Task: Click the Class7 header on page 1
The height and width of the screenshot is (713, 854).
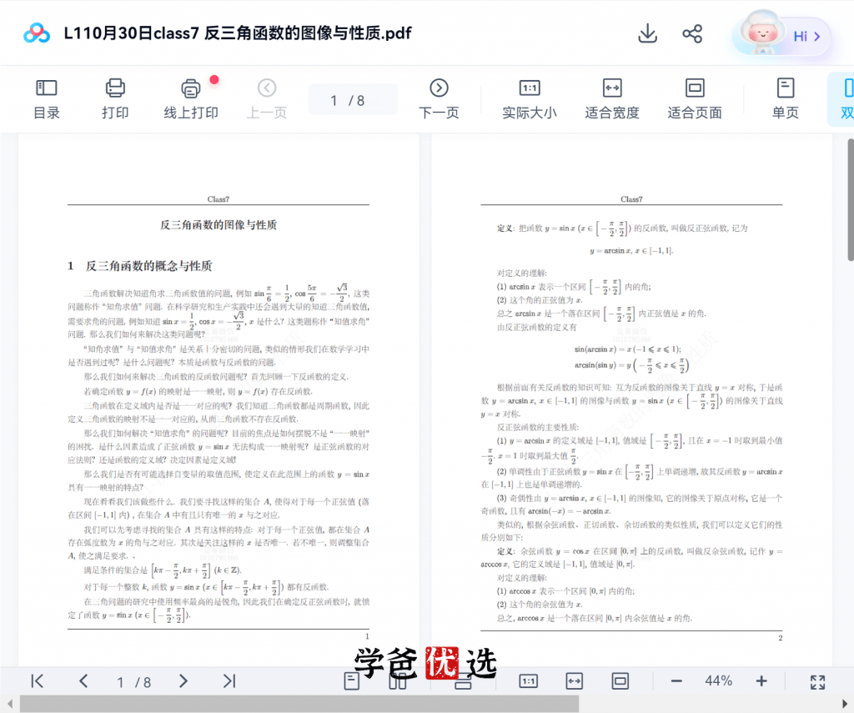Action: pyautogui.click(x=219, y=199)
